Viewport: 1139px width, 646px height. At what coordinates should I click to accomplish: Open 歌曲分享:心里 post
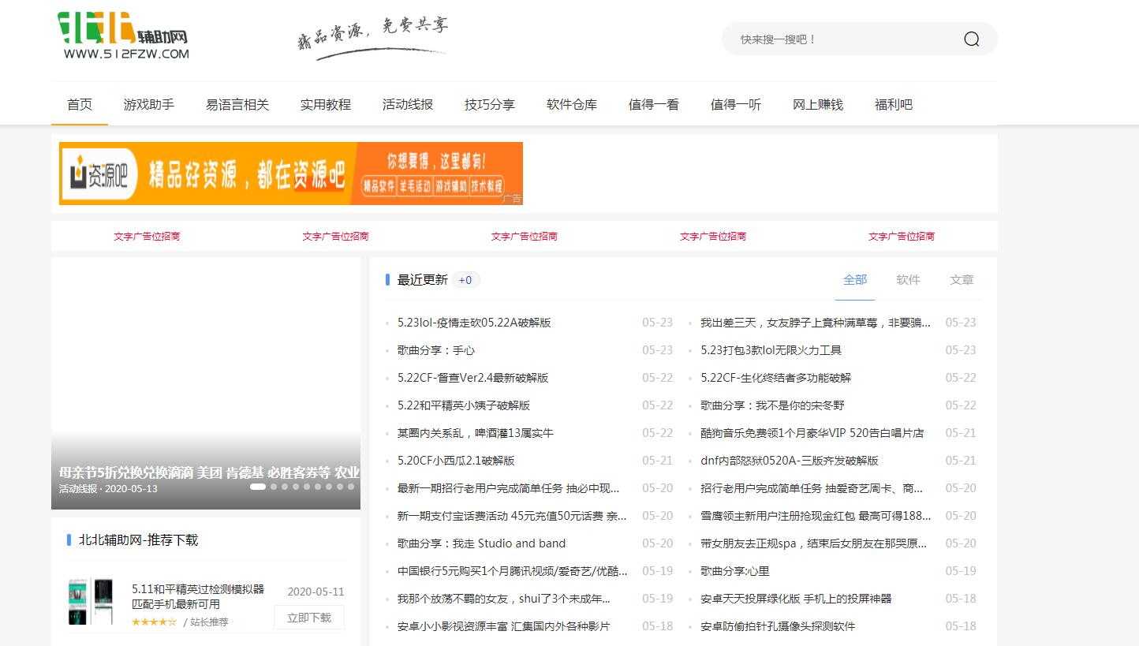(x=735, y=571)
